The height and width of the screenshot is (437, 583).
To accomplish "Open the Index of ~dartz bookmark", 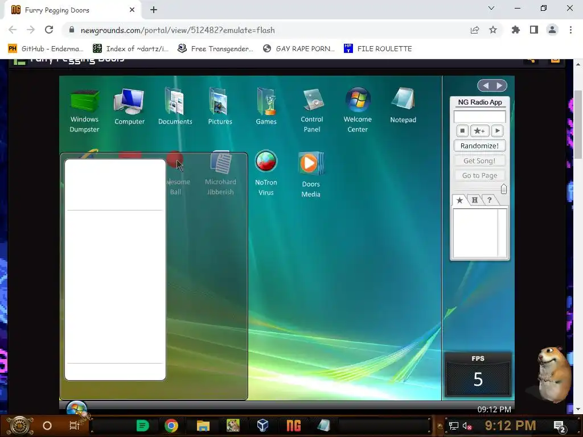I will [x=130, y=49].
